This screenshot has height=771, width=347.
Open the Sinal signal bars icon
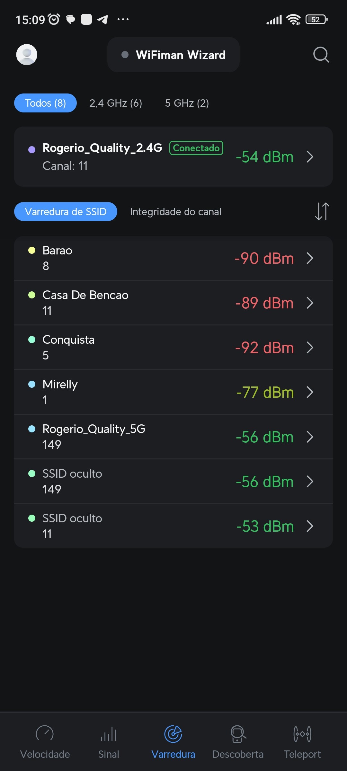pos(109,734)
